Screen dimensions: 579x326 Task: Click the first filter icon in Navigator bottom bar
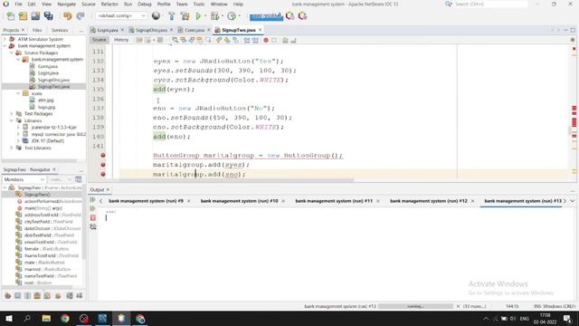(x=8, y=296)
